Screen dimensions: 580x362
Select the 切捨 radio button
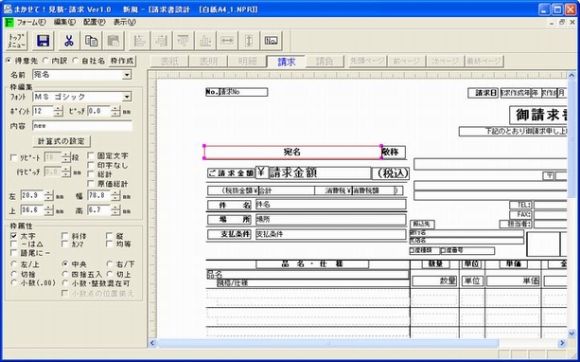pyautogui.click(x=14, y=275)
